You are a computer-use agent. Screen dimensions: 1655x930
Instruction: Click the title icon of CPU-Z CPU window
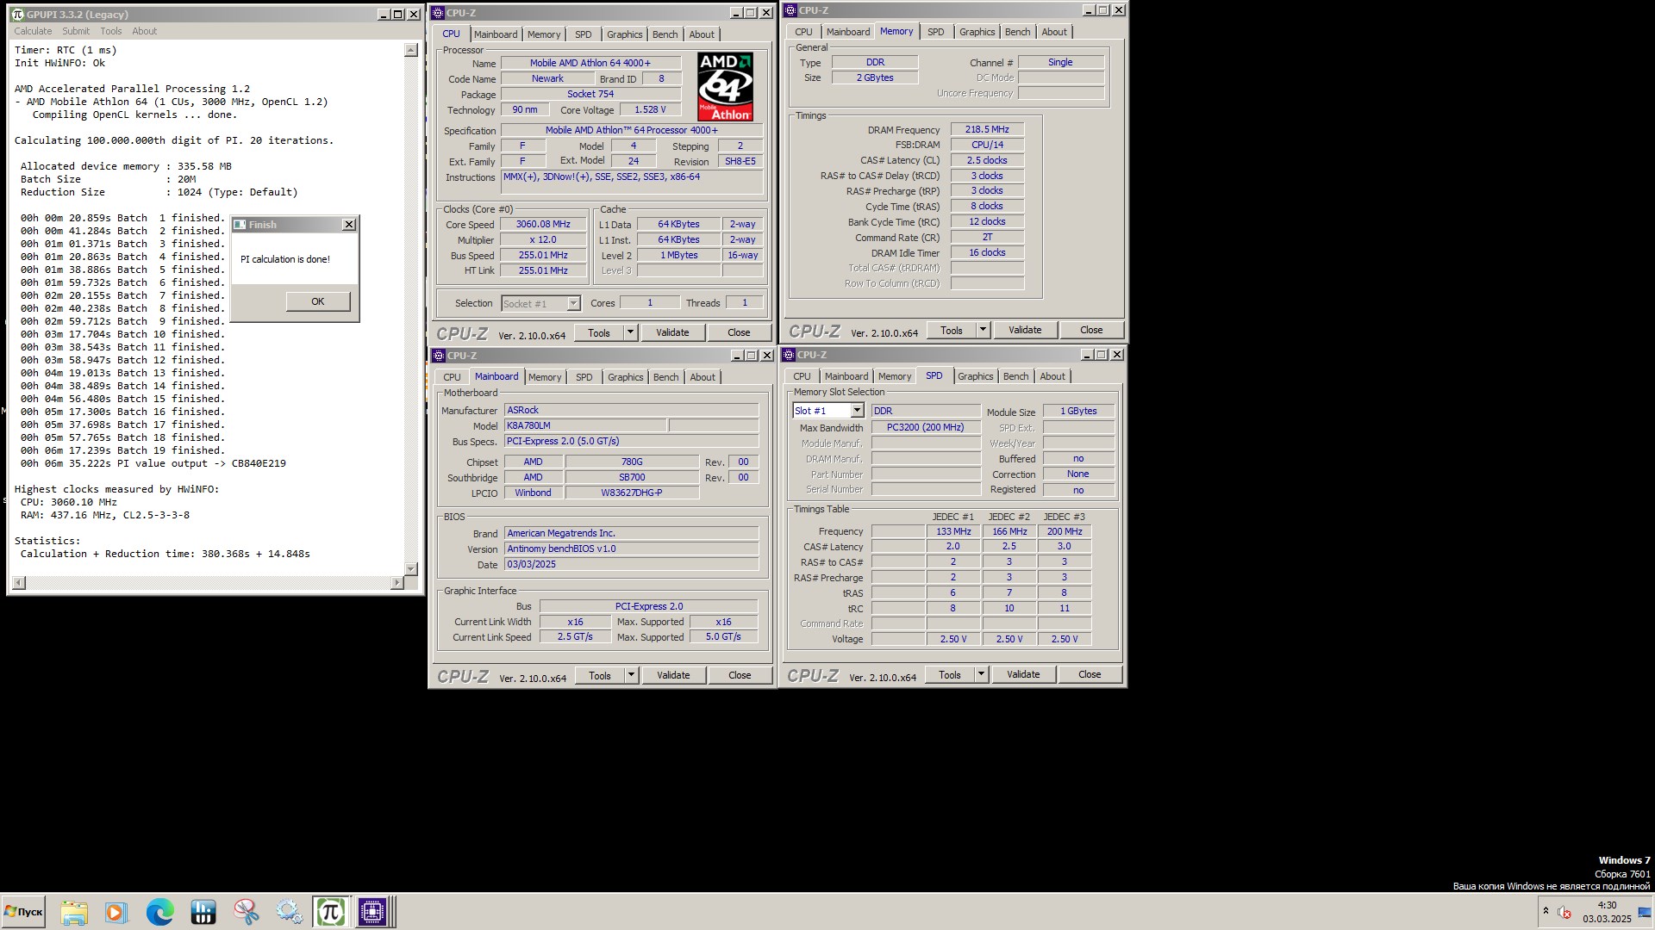pyautogui.click(x=438, y=13)
